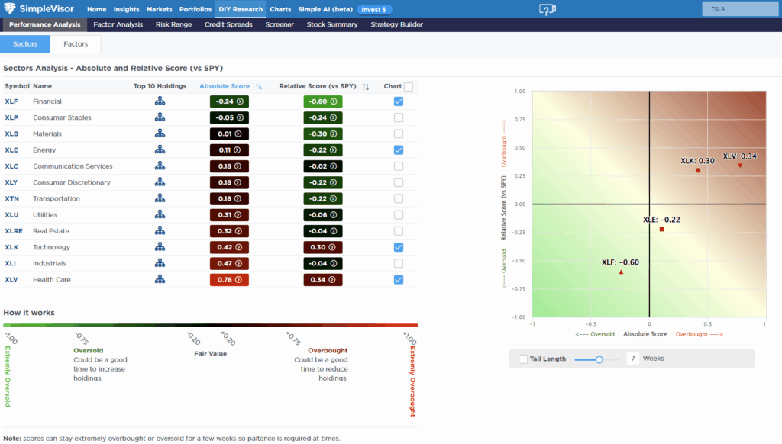
Task: Click the help chat icon in header
Action: coord(547,9)
